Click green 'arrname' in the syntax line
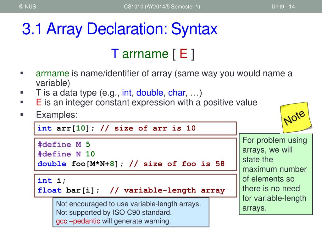 (x=145, y=54)
